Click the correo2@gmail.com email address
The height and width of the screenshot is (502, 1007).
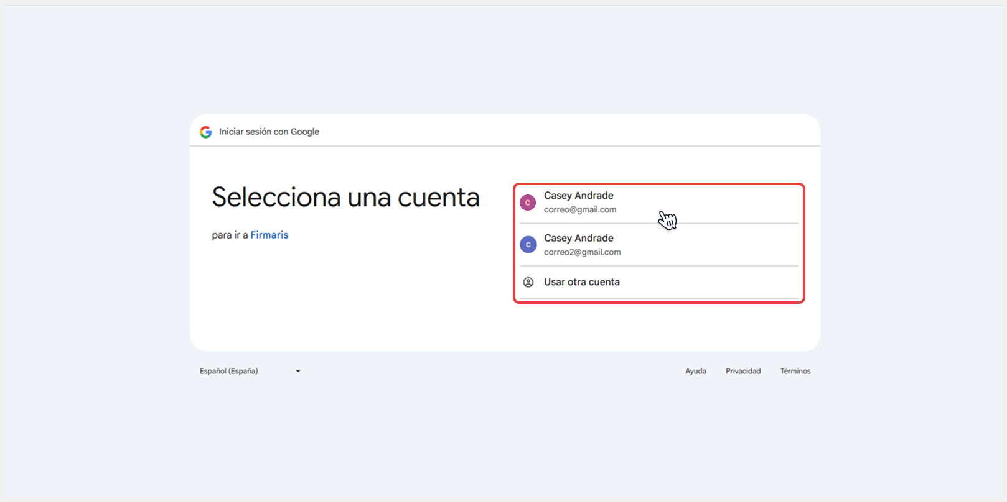click(x=582, y=252)
